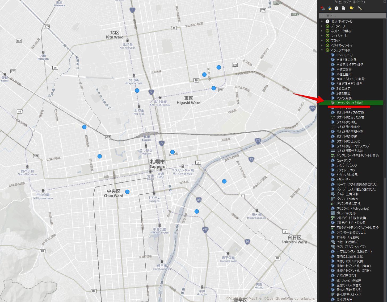387x302 pixels.
Task: Expand the データベース group
Action: coord(322,26)
